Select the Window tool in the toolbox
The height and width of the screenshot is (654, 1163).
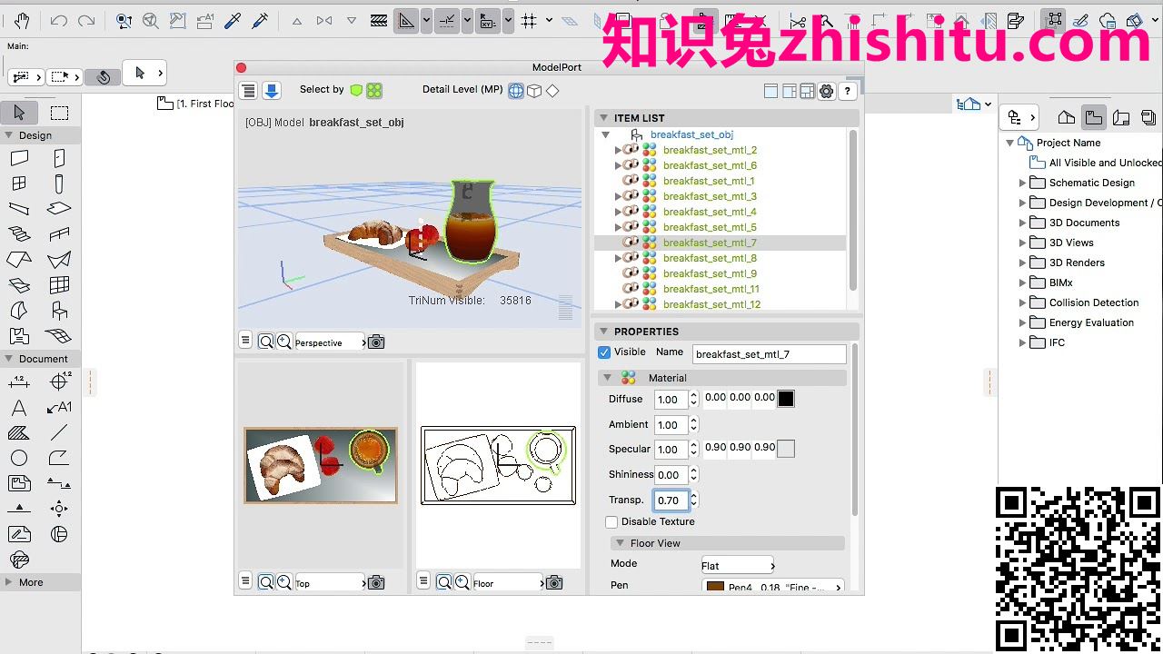pyautogui.click(x=19, y=183)
